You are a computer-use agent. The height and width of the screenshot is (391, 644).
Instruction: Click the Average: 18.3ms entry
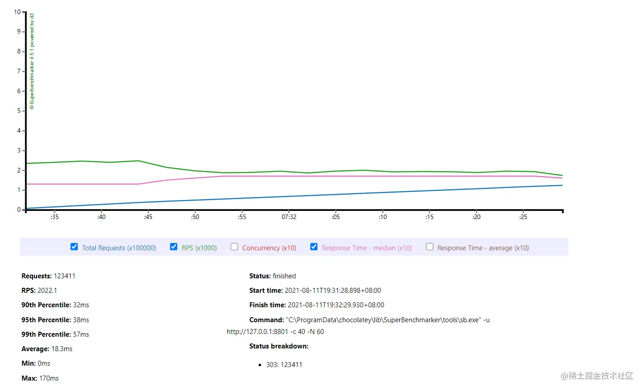click(47, 349)
